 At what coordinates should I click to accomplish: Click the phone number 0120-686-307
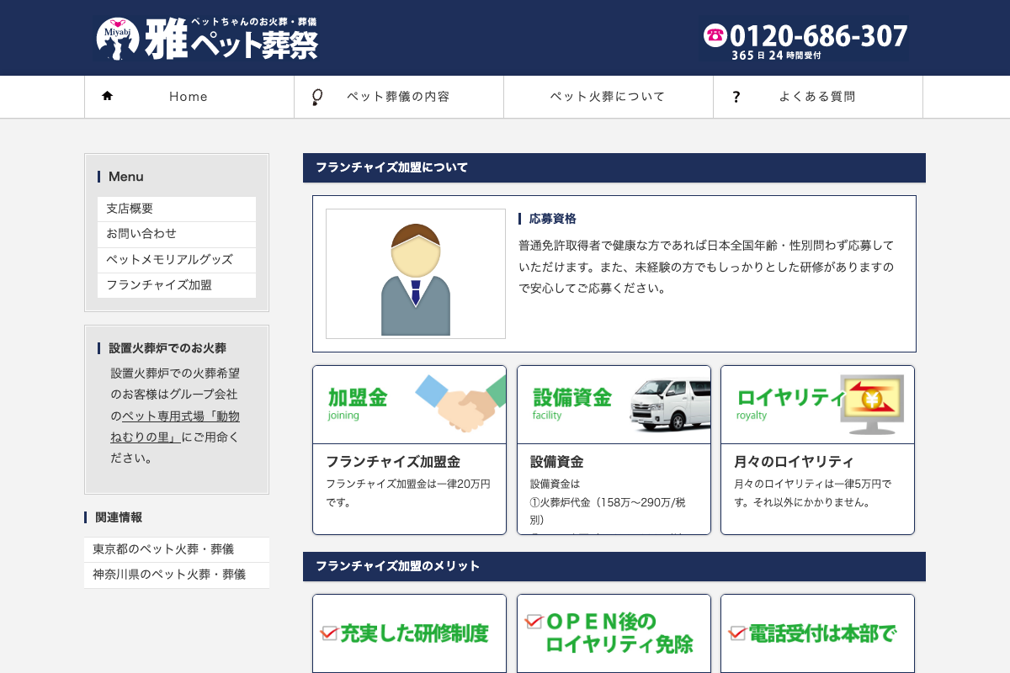point(818,35)
